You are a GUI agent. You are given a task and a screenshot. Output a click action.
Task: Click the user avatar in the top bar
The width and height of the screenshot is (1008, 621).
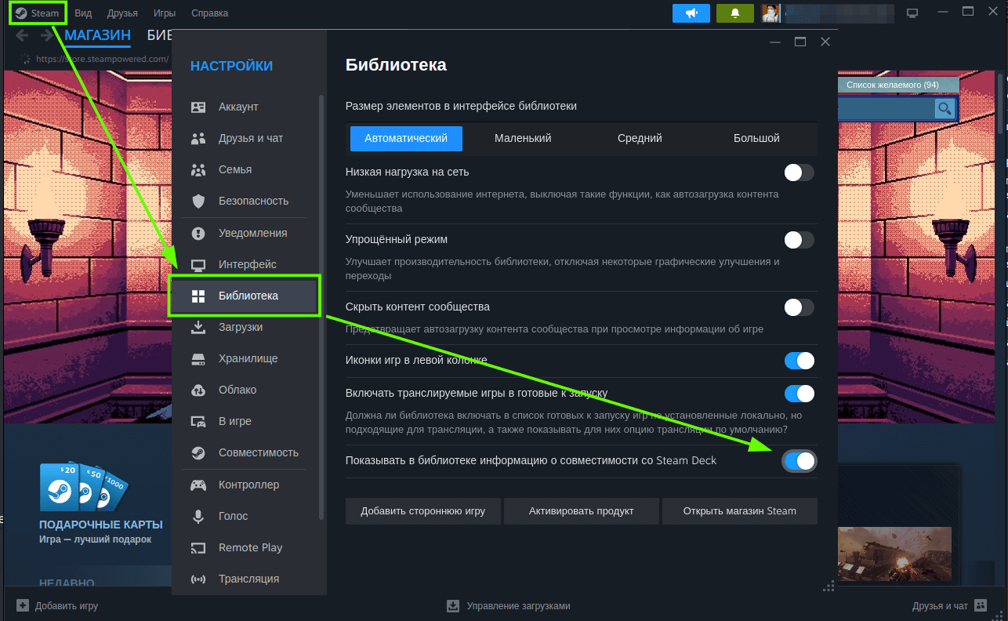(770, 13)
